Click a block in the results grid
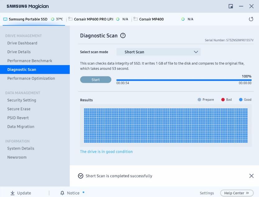Viewport: 259px width, 197px height. (166, 126)
